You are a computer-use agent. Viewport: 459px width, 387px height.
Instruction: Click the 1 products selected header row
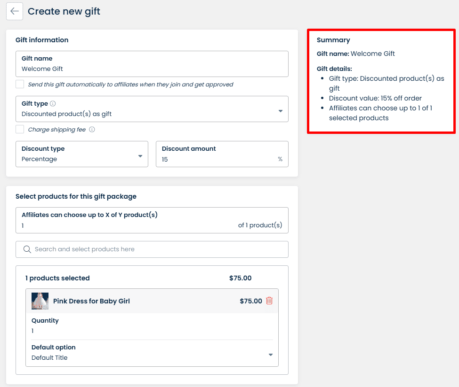coord(57,278)
